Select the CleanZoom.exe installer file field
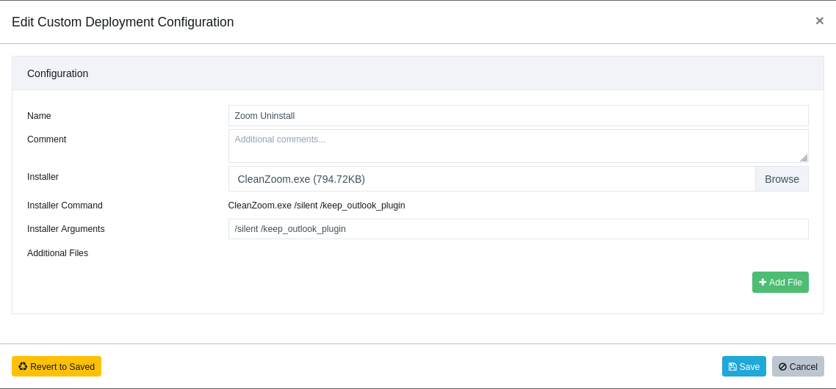This screenshot has width=836, height=389. pyautogui.click(x=491, y=178)
